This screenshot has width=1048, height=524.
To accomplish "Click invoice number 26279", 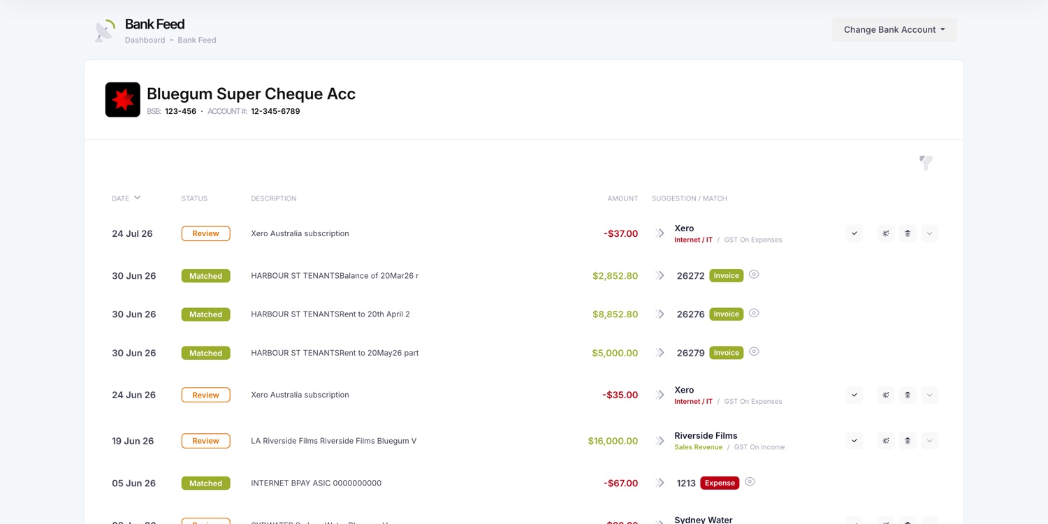I will [x=690, y=353].
